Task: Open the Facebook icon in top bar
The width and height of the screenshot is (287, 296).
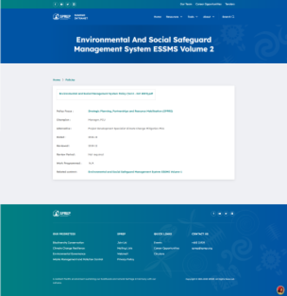Action: coord(55,4)
